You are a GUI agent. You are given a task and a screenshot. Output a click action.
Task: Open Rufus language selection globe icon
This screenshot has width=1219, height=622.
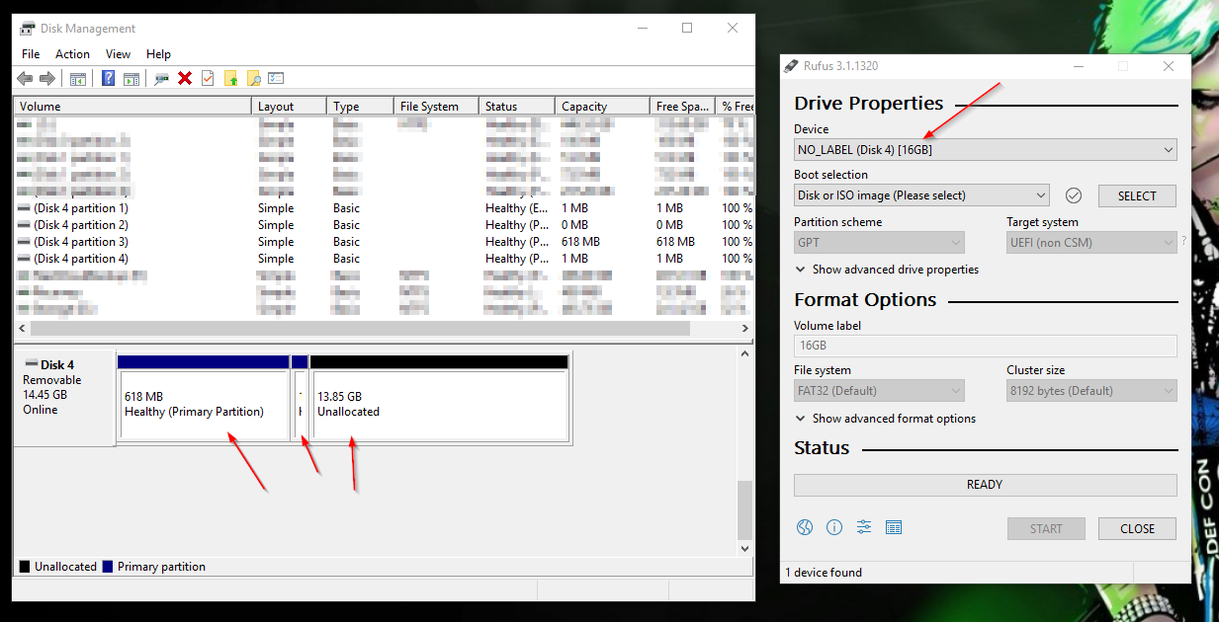click(x=805, y=527)
